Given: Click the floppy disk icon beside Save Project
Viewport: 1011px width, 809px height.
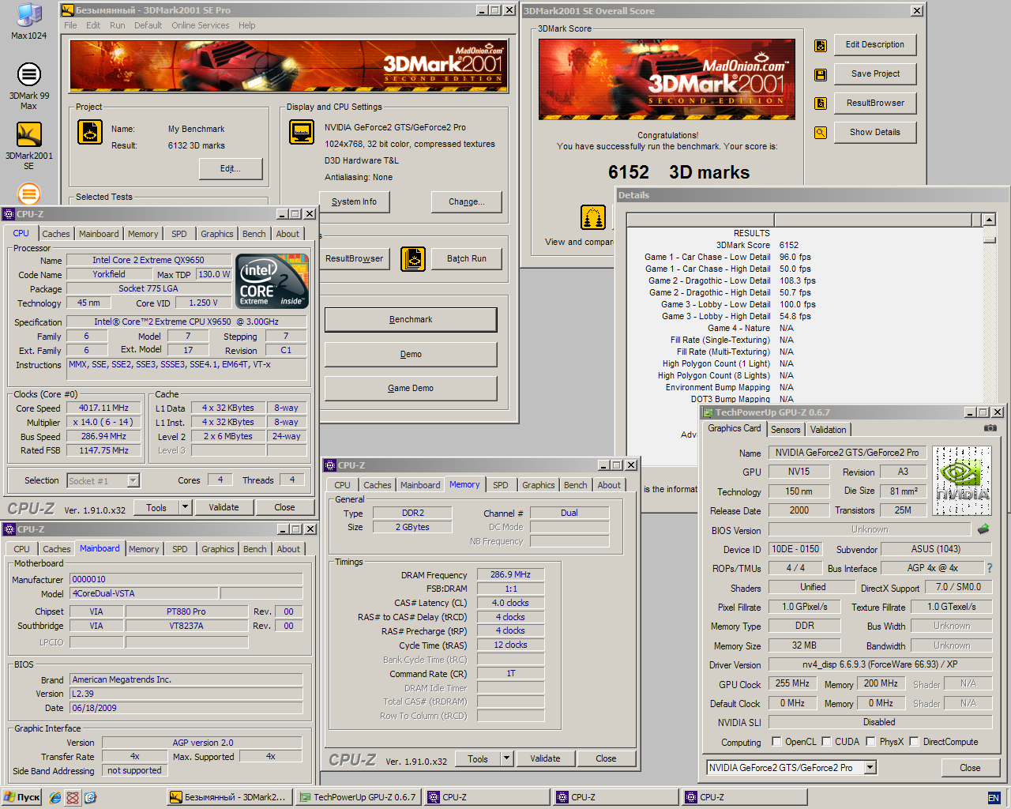Looking at the screenshot, I should (x=821, y=75).
